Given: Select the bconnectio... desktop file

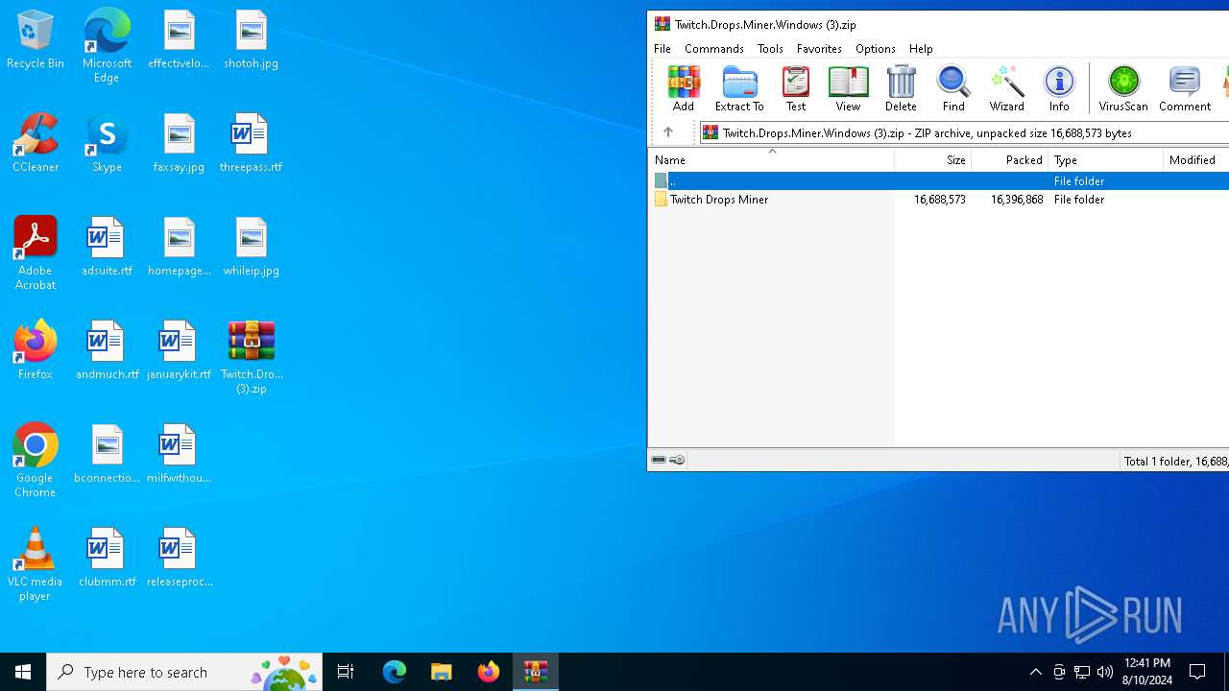Looking at the screenshot, I should 107,454.
